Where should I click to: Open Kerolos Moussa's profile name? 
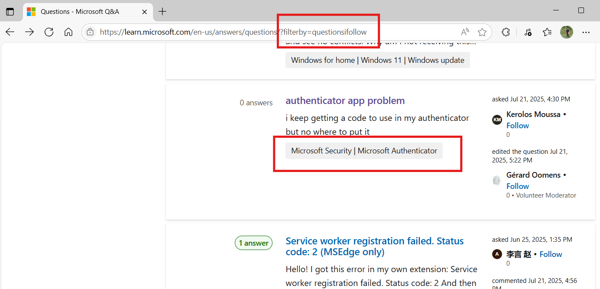533,114
